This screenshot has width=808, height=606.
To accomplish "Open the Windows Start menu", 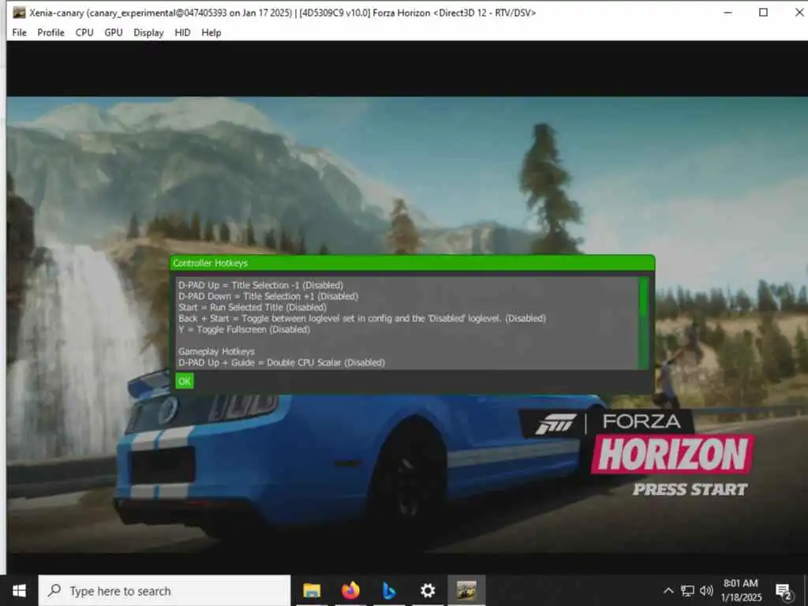I will point(19,590).
